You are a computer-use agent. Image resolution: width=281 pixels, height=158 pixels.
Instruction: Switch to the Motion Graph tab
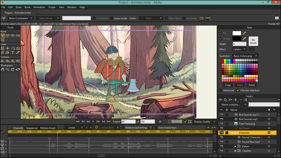point(48,128)
